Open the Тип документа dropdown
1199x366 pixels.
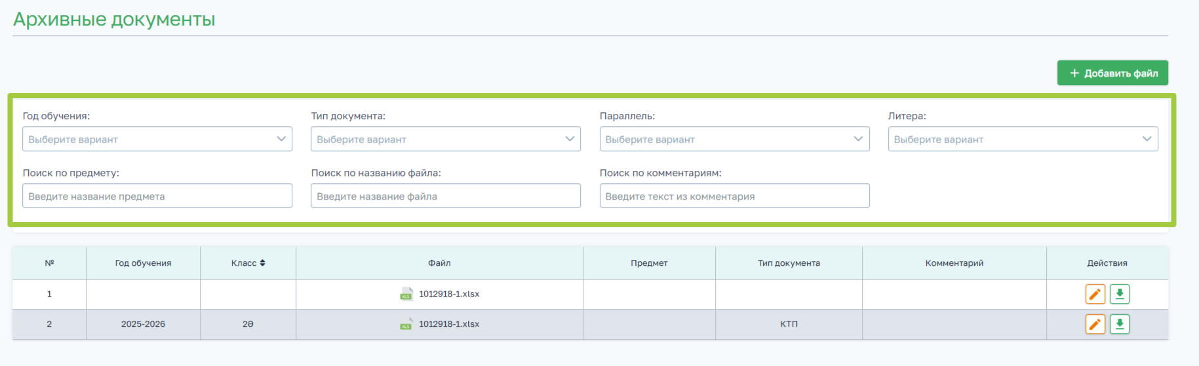click(x=446, y=139)
